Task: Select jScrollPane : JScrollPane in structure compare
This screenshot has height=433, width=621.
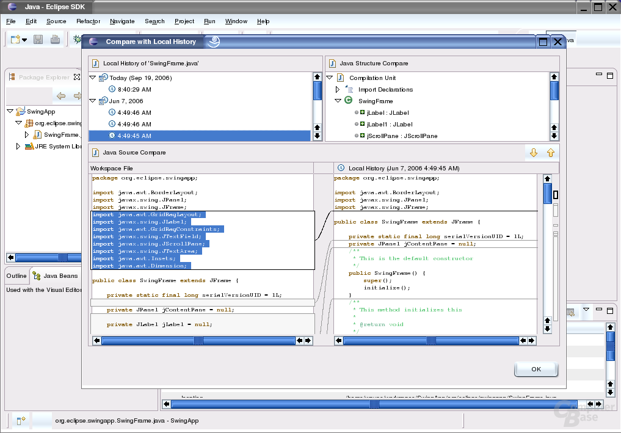Action: click(x=402, y=136)
